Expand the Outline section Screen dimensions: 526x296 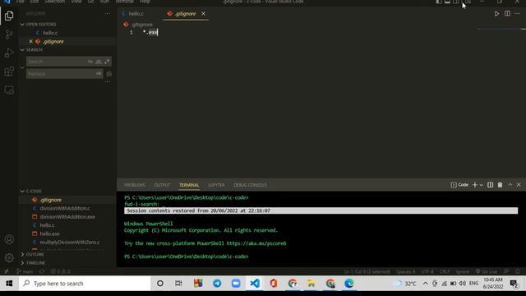click(22, 254)
